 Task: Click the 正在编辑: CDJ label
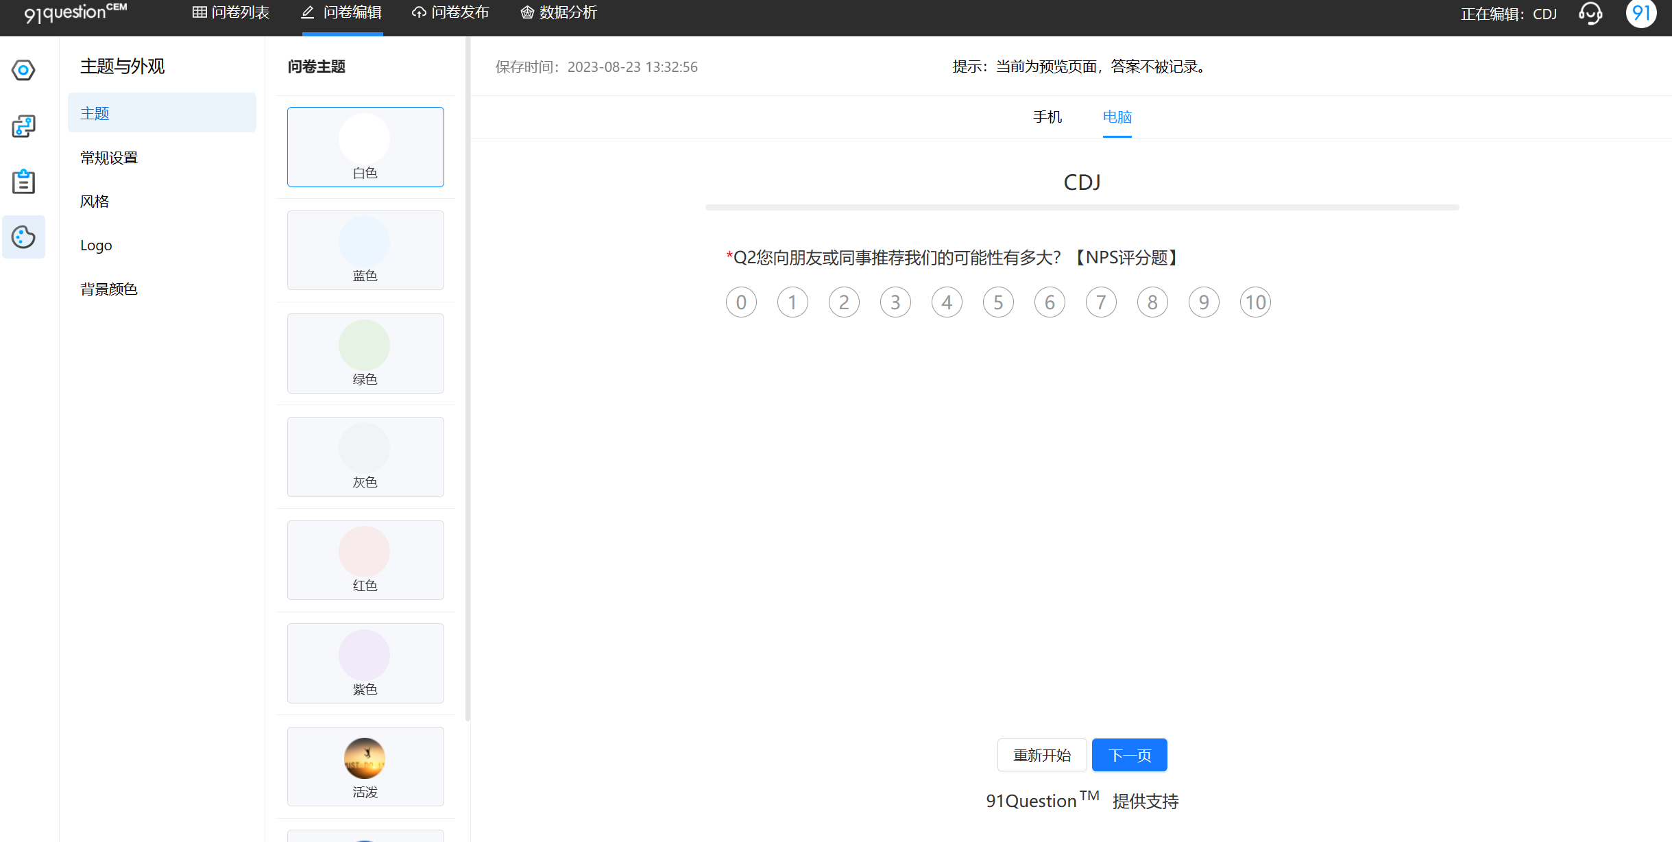tap(1509, 14)
